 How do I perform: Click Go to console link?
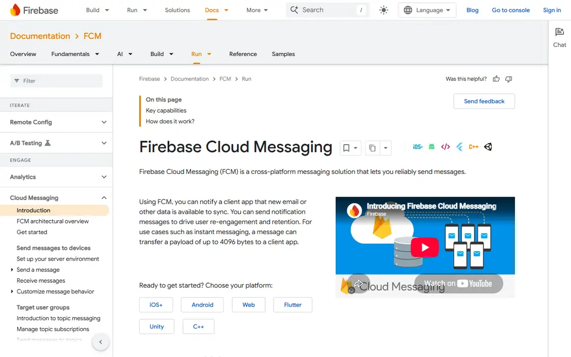[511, 10]
